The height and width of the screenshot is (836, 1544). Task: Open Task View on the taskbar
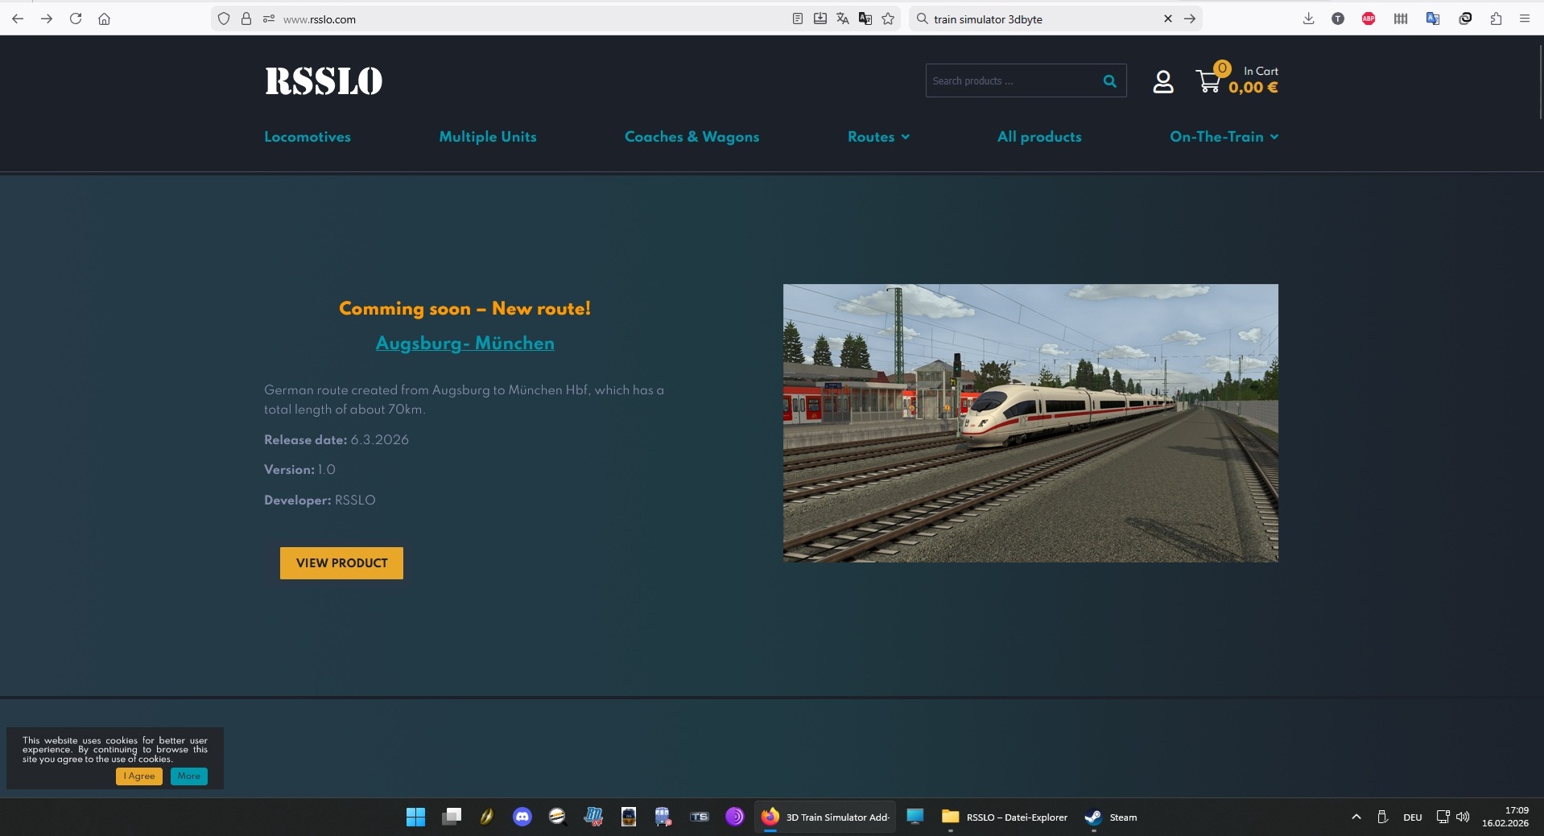(x=452, y=817)
